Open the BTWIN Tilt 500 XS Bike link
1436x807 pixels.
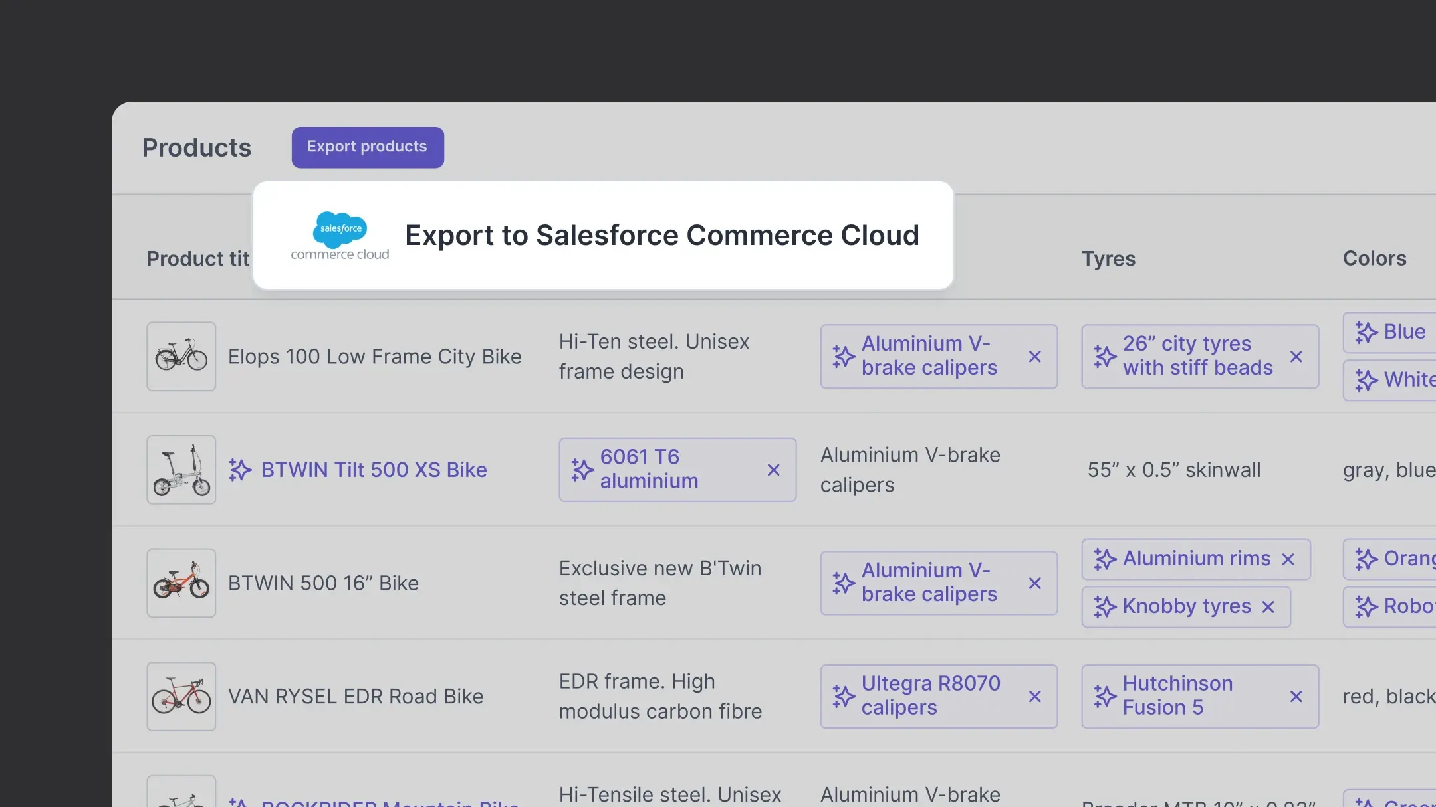pyautogui.click(x=374, y=470)
